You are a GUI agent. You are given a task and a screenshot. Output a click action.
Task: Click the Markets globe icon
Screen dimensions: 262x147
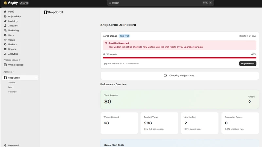tap(5, 44)
